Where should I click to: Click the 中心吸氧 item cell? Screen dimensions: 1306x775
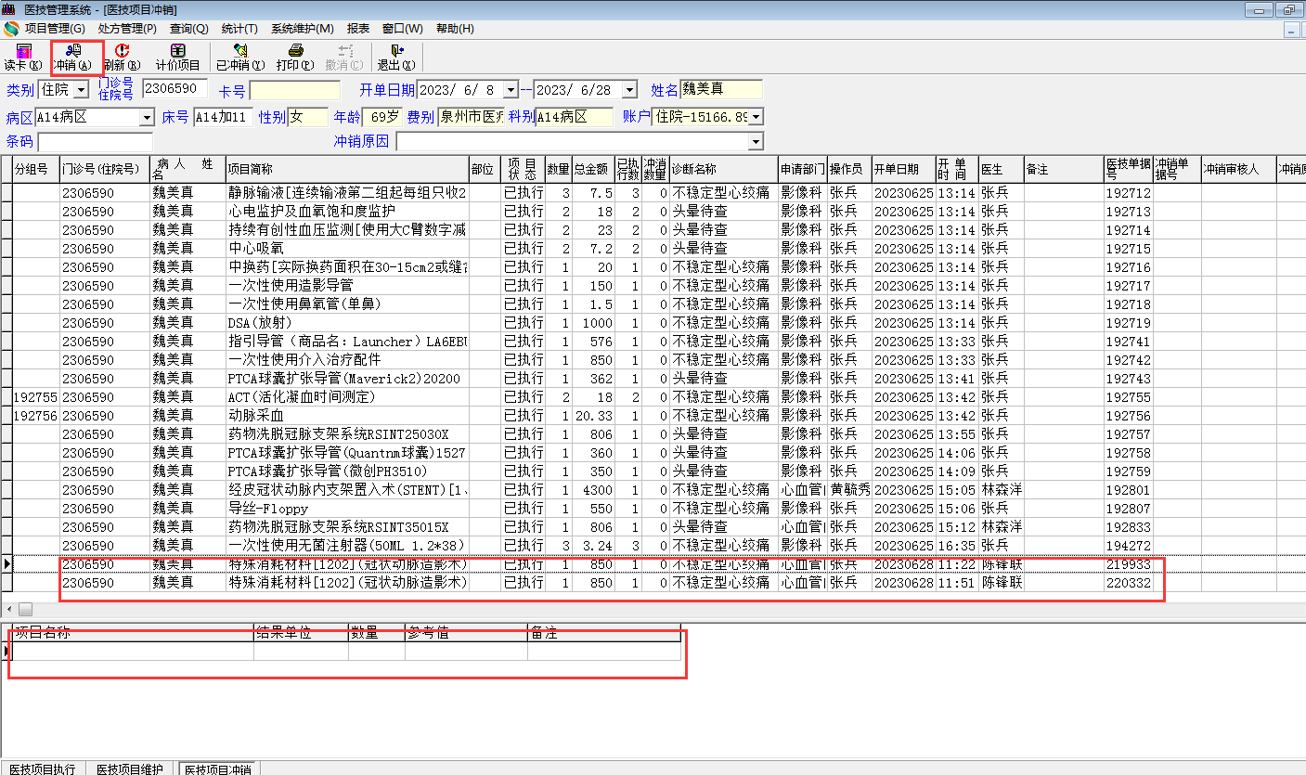[x=347, y=249]
